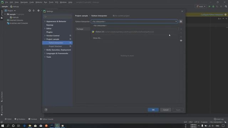Click the collapse all icon in Project panel

coord(33,11)
